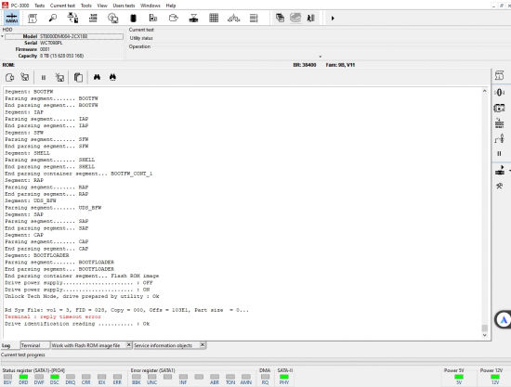This screenshot has height=387, width=511.
Task: Click the Model field in the HDD panel
Action: tap(64, 36)
